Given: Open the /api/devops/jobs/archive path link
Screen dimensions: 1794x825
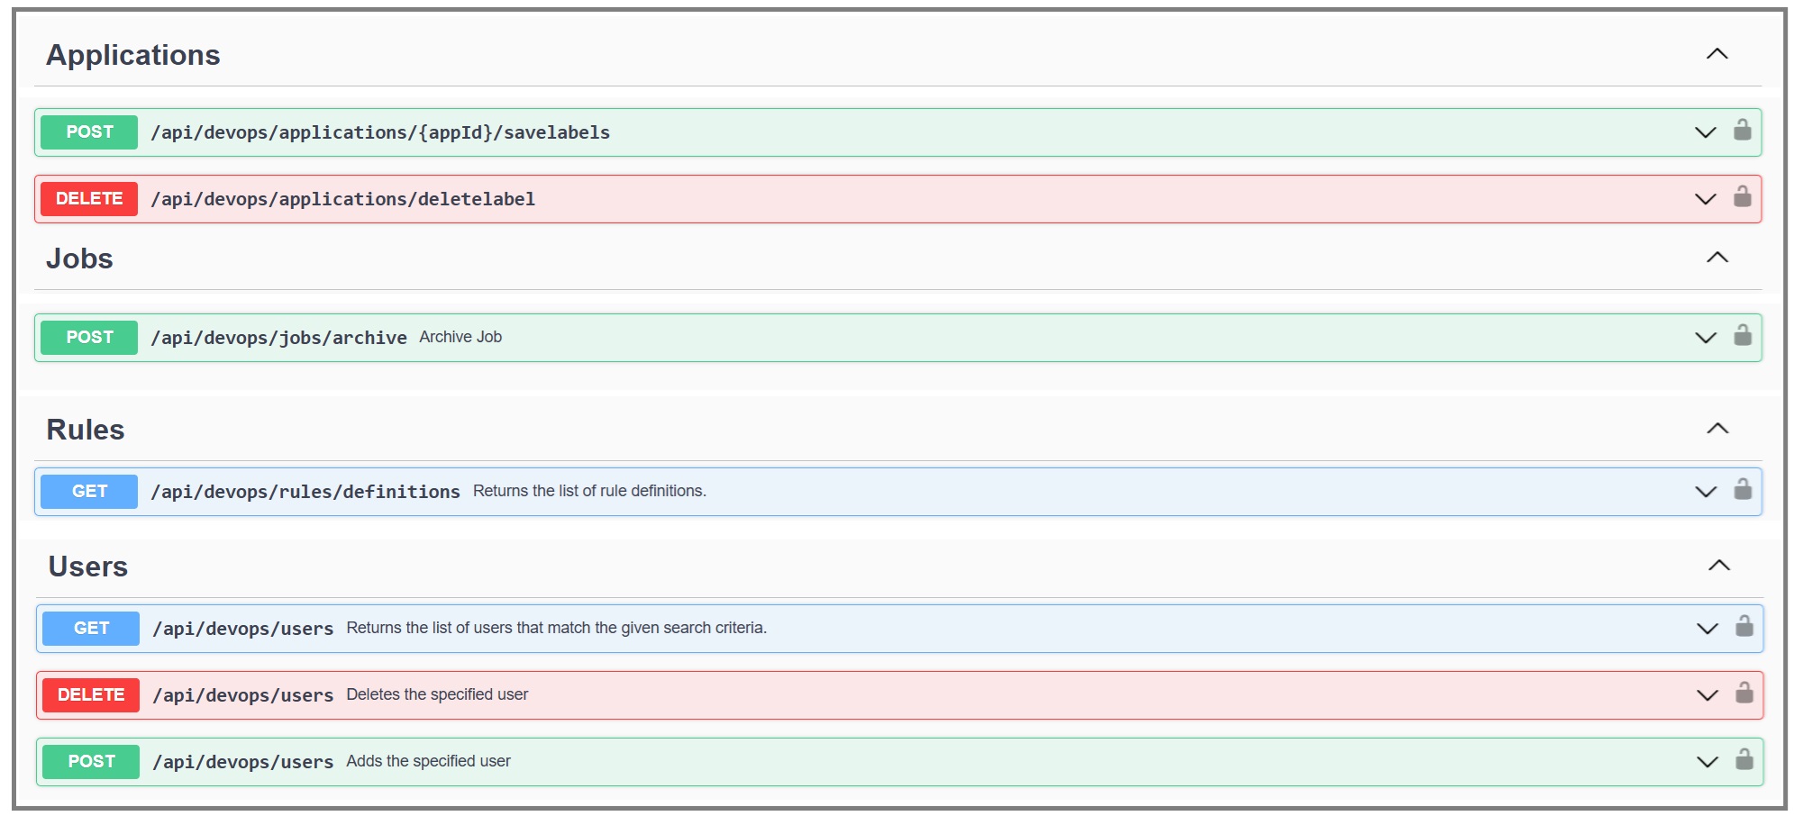Looking at the screenshot, I should click(x=278, y=338).
